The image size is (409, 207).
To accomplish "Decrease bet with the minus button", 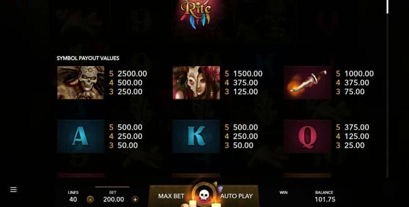I will point(90,200).
